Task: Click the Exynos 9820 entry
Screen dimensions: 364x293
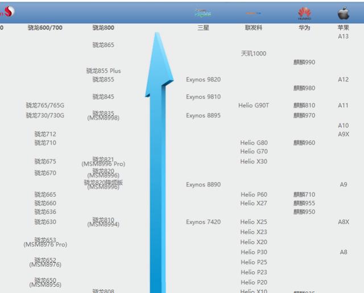Action: (x=204, y=80)
